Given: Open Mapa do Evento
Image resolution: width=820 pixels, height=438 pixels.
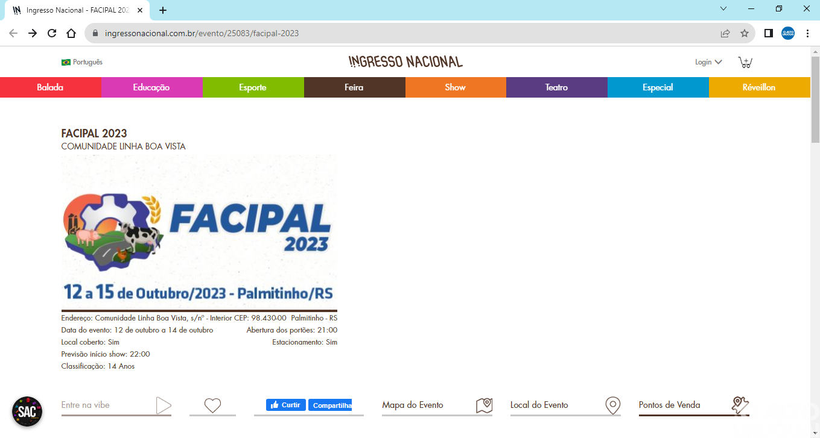Looking at the screenshot, I should coord(437,405).
